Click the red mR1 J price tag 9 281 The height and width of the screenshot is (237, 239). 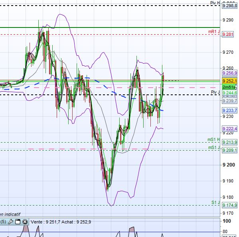click(228, 34)
